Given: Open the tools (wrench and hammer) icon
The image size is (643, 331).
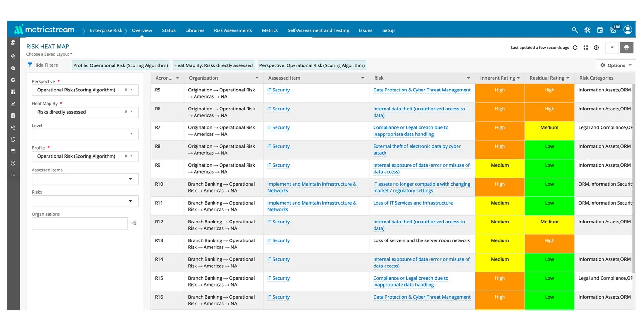Looking at the screenshot, I should [x=587, y=30].
